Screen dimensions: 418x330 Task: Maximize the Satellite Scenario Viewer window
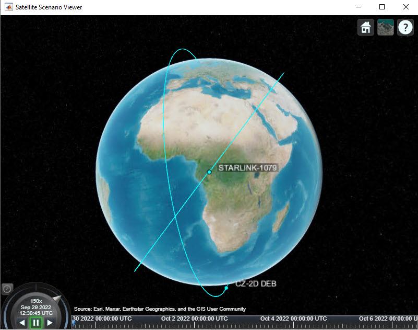click(x=382, y=7)
